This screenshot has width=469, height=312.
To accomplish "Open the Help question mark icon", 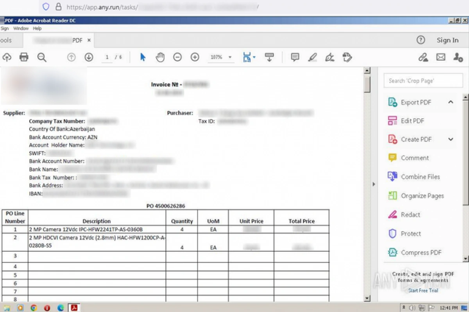I will [x=421, y=40].
